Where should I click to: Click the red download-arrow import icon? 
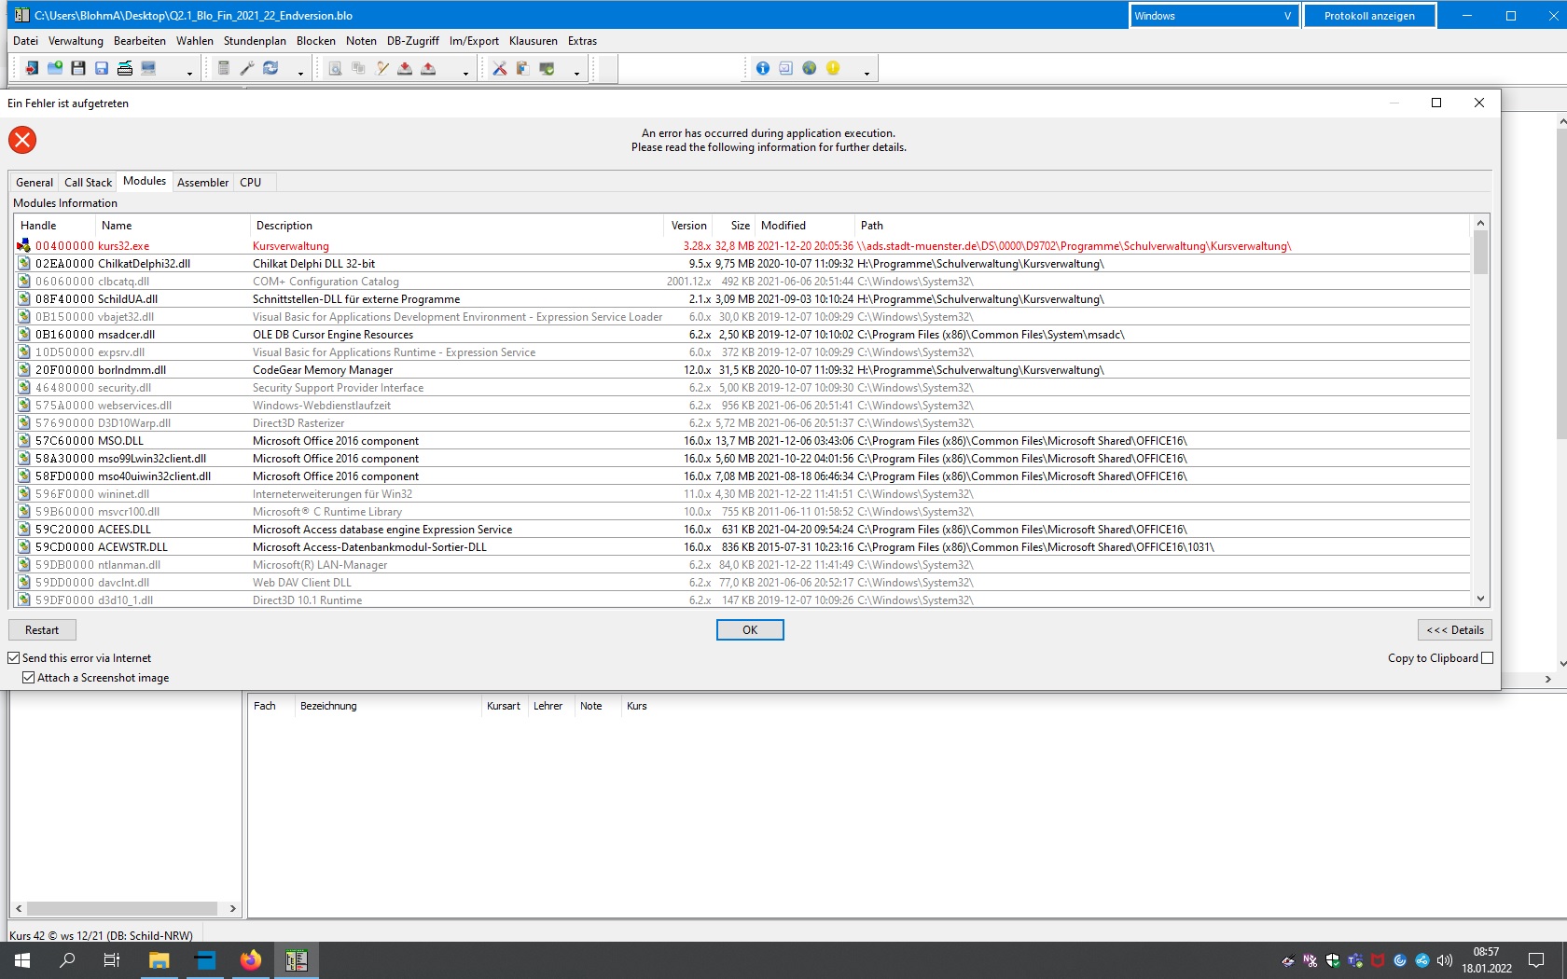click(405, 68)
